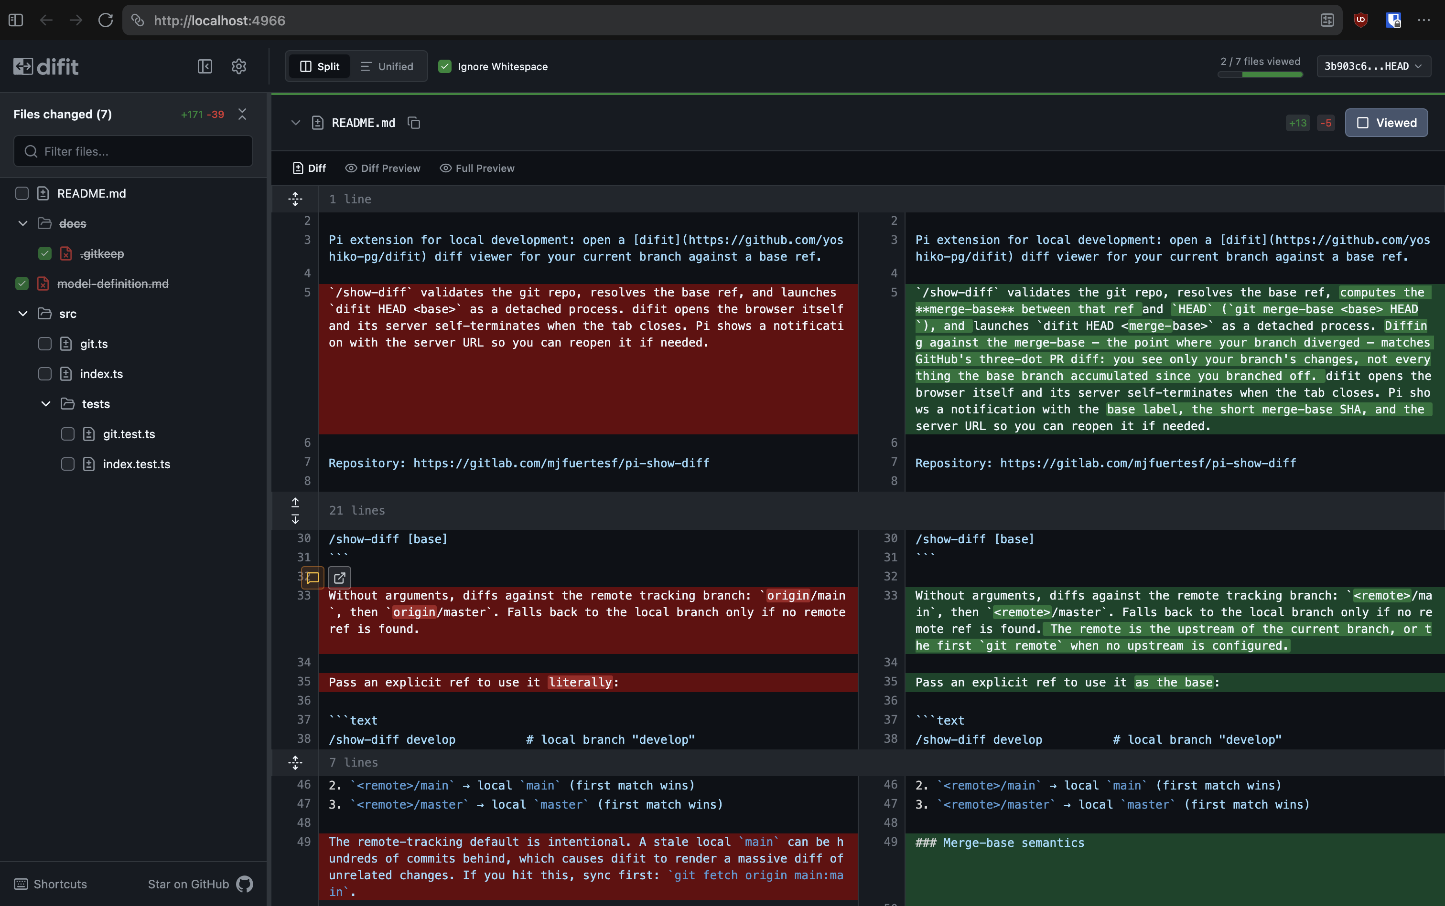
Task: Click the README.md file icon in header
Action: 318,123
